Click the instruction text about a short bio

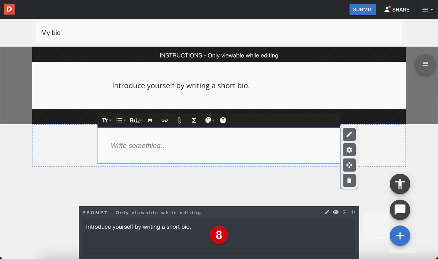[x=181, y=86]
